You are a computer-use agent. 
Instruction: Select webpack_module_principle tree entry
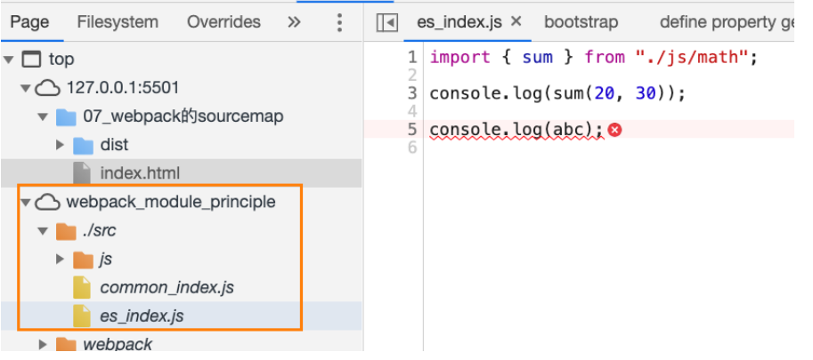click(171, 202)
